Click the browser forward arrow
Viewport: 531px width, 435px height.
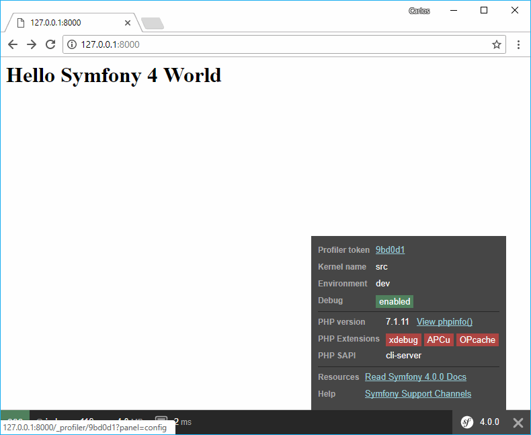(32, 44)
